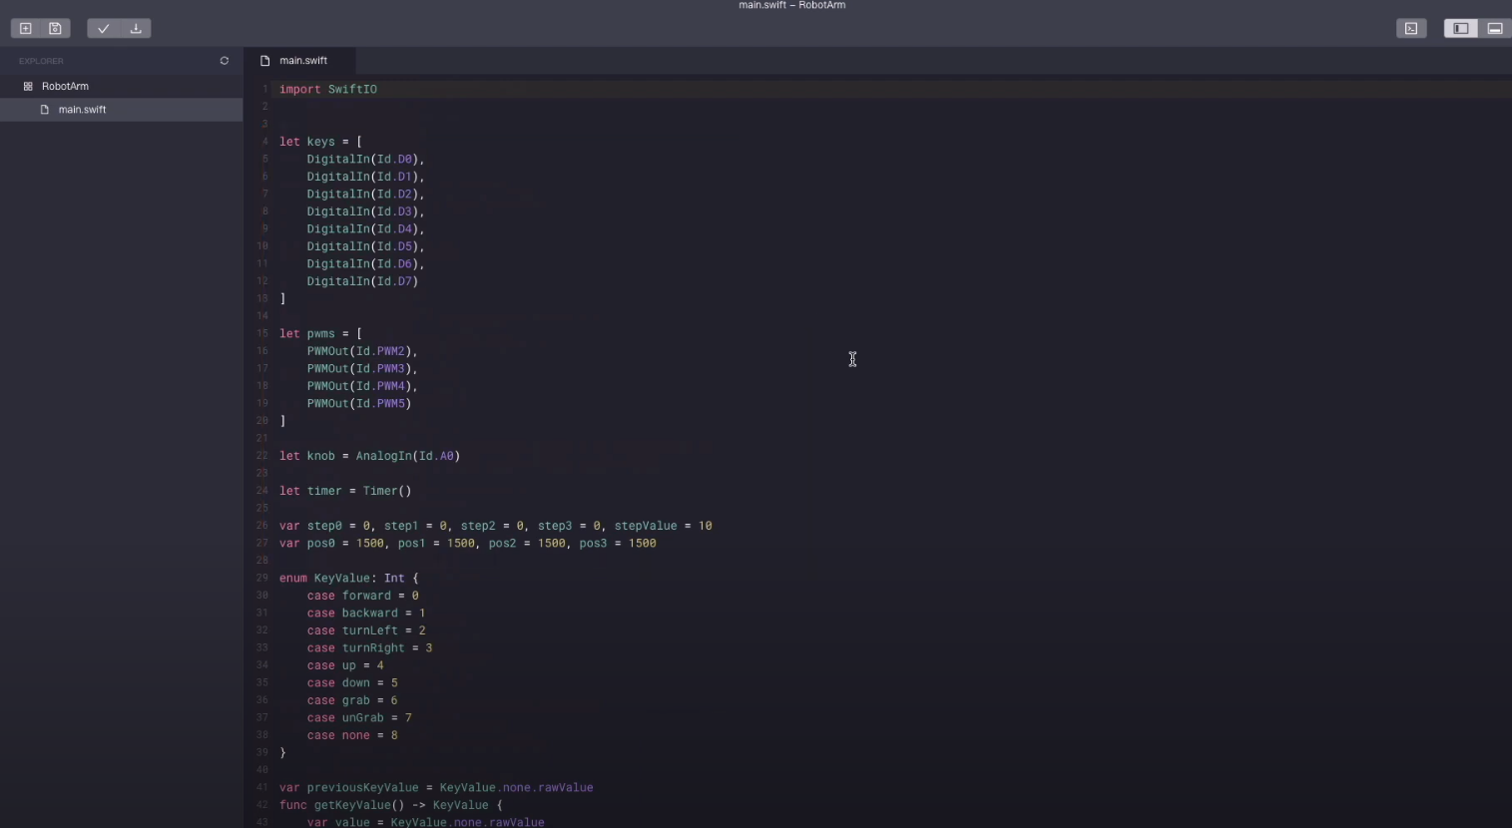This screenshot has width=1512, height=828.
Task: Click the 'case turnLeft = 2' line
Action: pos(366,630)
